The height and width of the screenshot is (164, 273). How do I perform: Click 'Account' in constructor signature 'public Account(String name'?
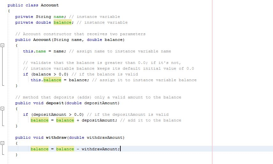(x=42, y=40)
